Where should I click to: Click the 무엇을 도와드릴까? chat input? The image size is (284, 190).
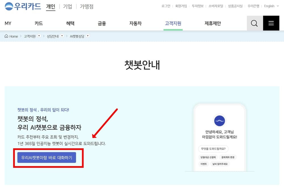(213, 149)
